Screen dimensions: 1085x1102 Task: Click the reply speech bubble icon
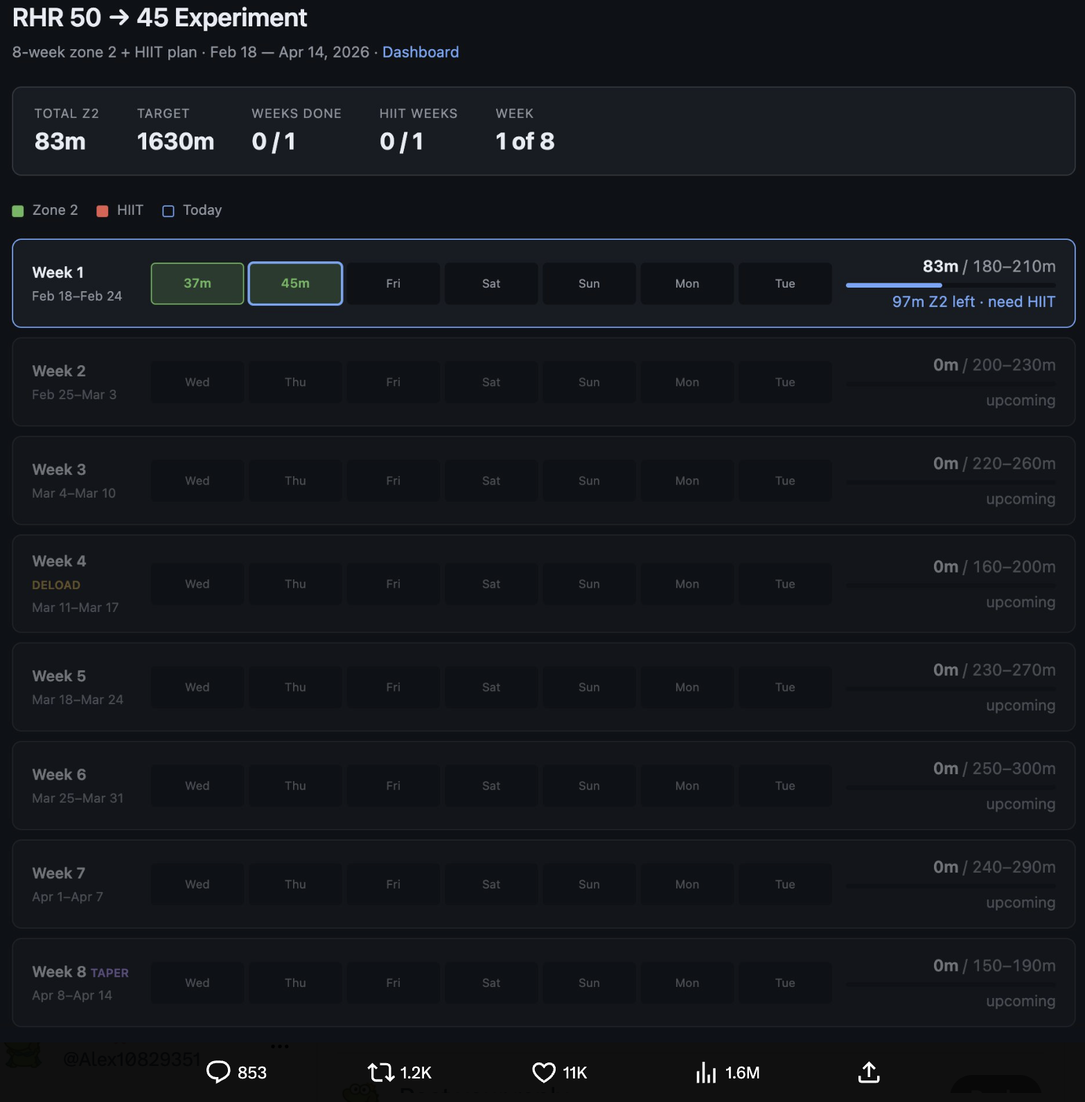pos(218,1072)
